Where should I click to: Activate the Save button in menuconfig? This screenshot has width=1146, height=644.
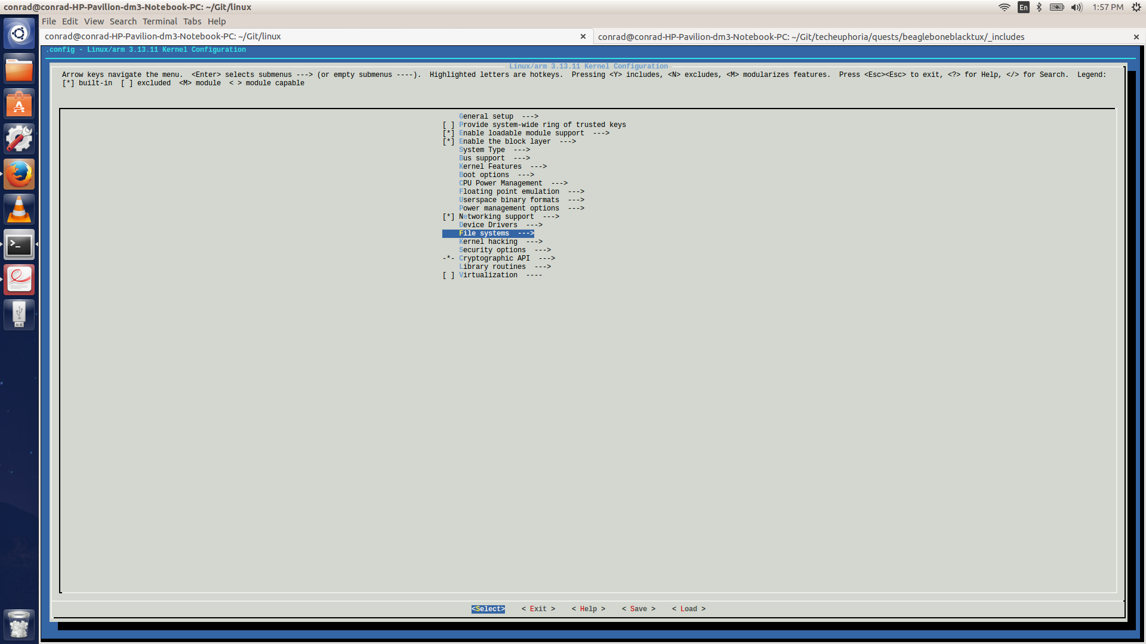pos(638,608)
